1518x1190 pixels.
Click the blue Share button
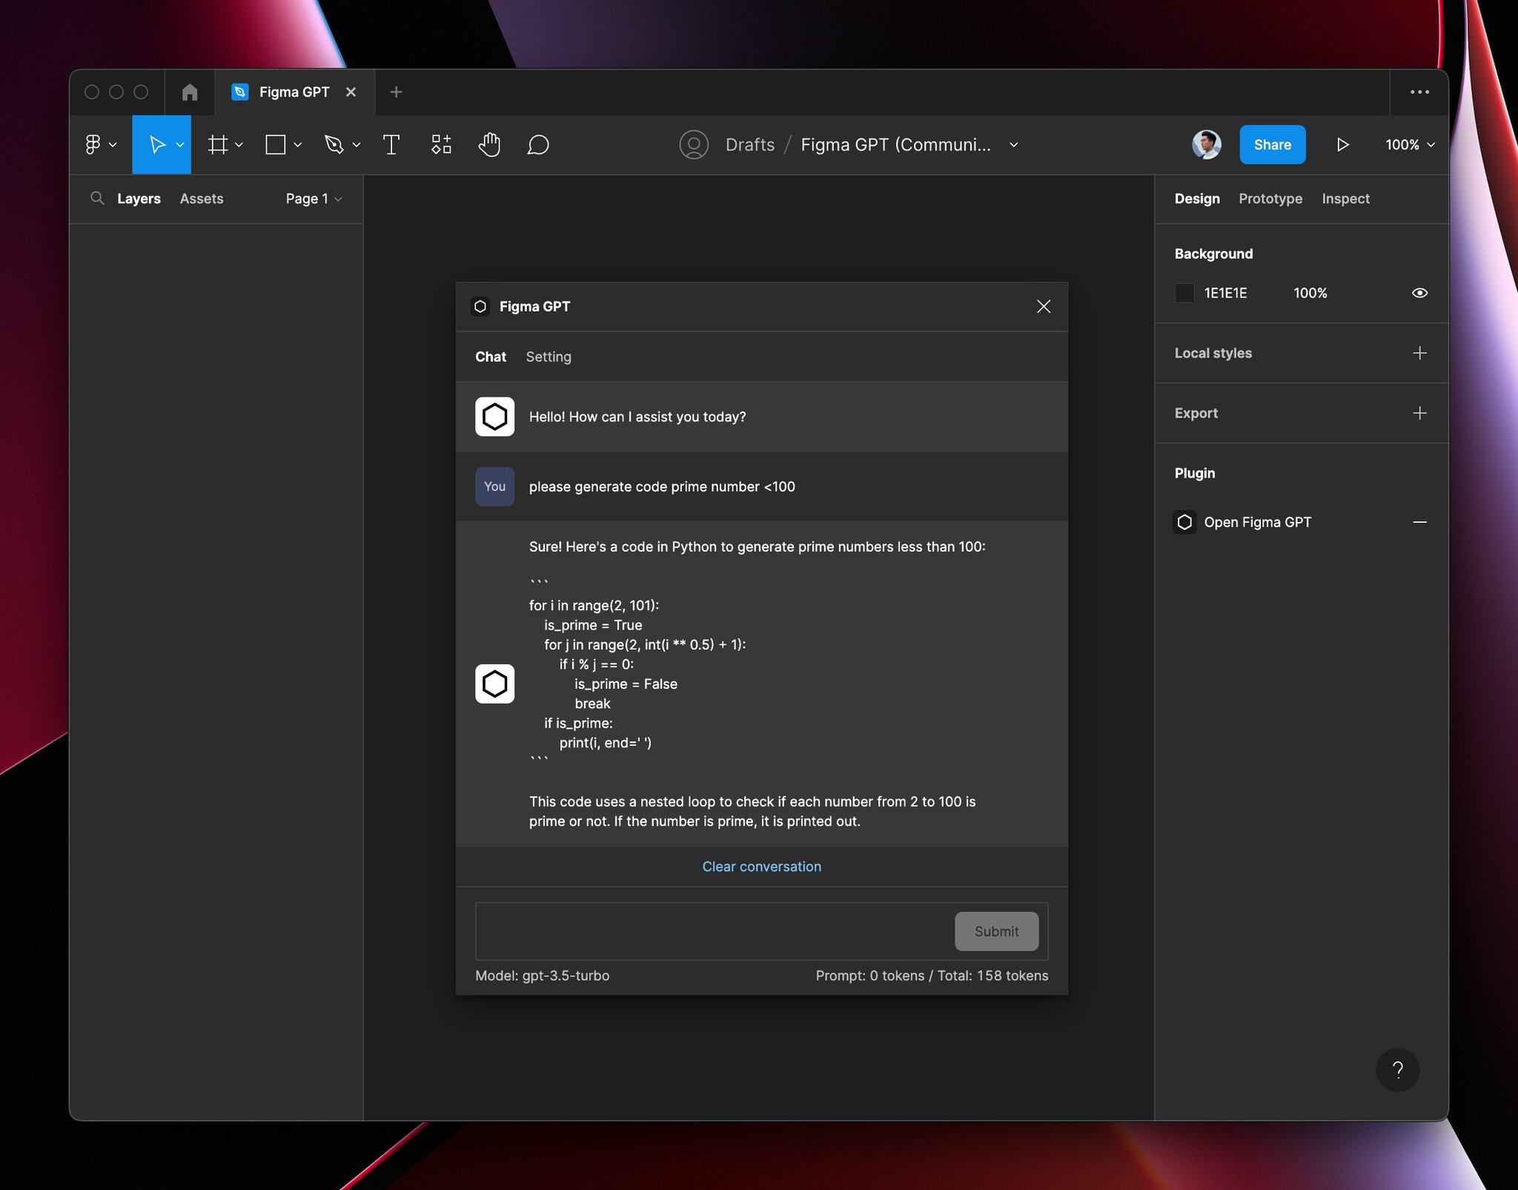coord(1272,145)
